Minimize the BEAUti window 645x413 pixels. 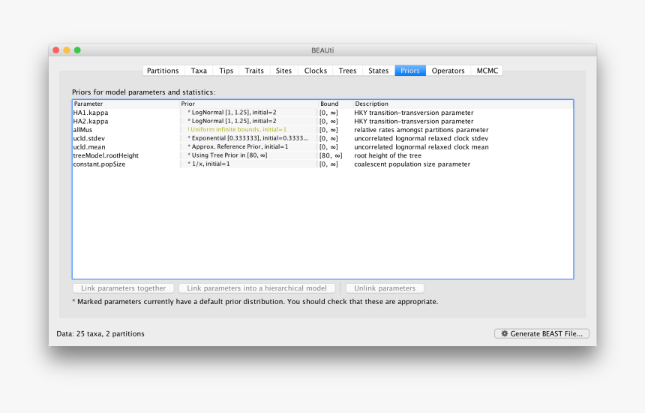point(67,50)
